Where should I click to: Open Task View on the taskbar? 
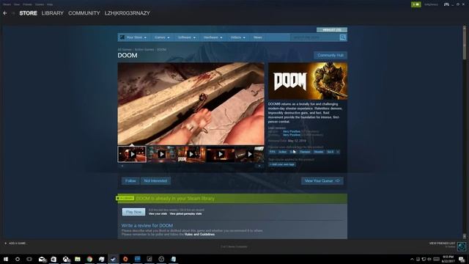coord(29,259)
